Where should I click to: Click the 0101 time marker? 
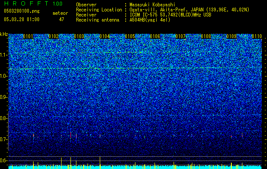click(28, 36)
